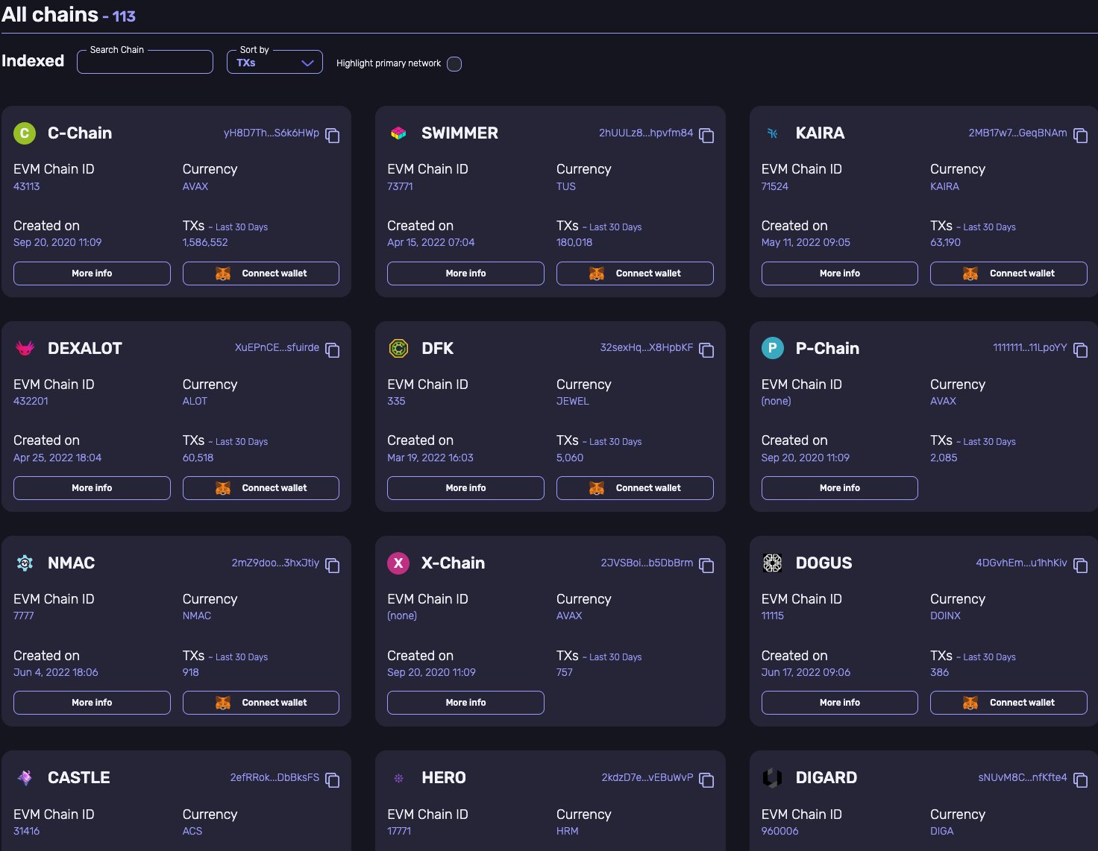This screenshot has width=1098, height=851.
Task: Copy the DIGARD chain ID
Action: point(1080,780)
